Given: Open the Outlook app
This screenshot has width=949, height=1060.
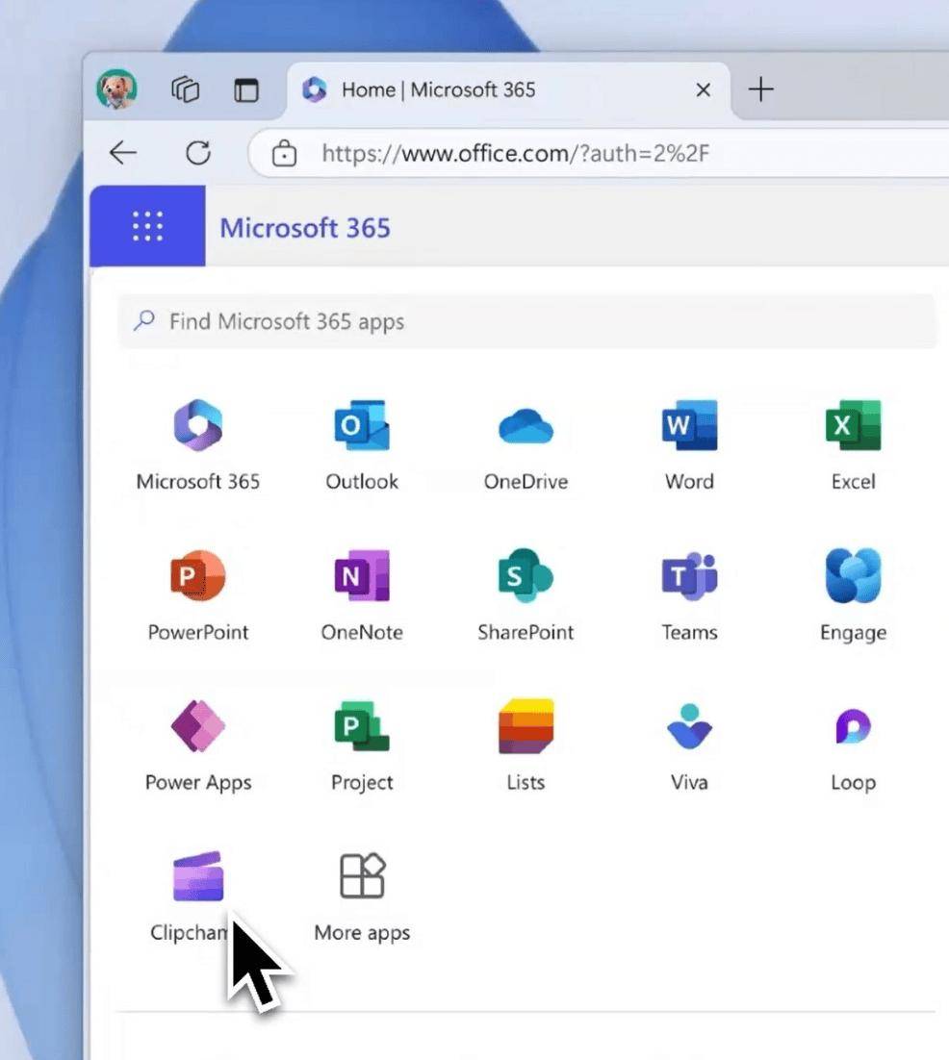Looking at the screenshot, I should (362, 444).
